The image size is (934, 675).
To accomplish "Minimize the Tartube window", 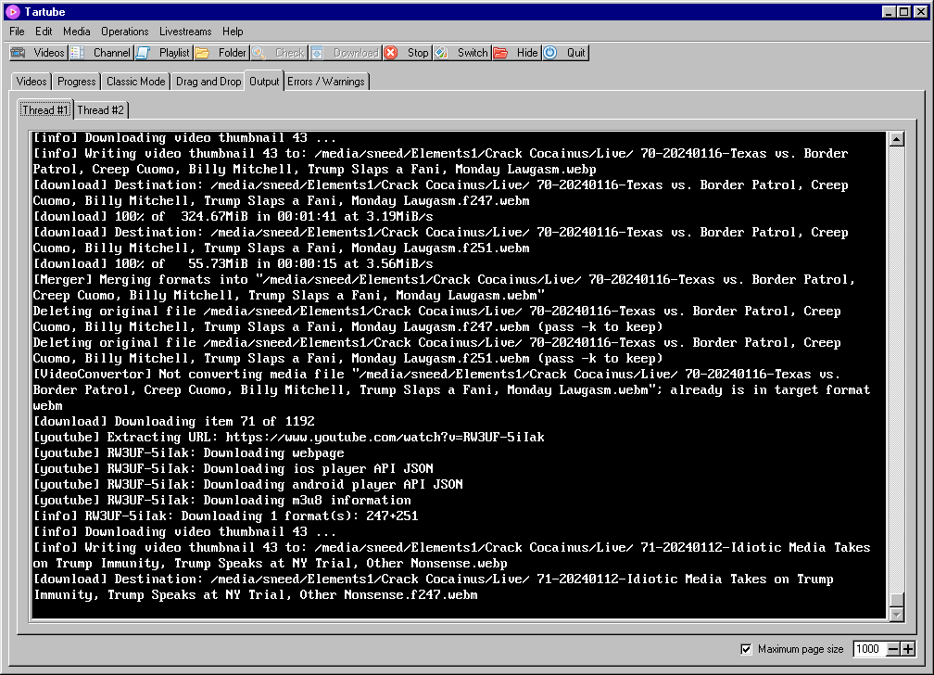I will tap(889, 11).
